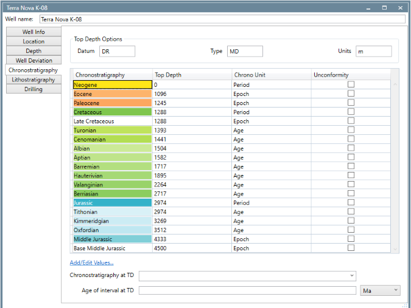The height and width of the screenshot is (308, 411).
Task: Select Top Depth value 1393
Action: pyautogui.click(x=192, y=130)
